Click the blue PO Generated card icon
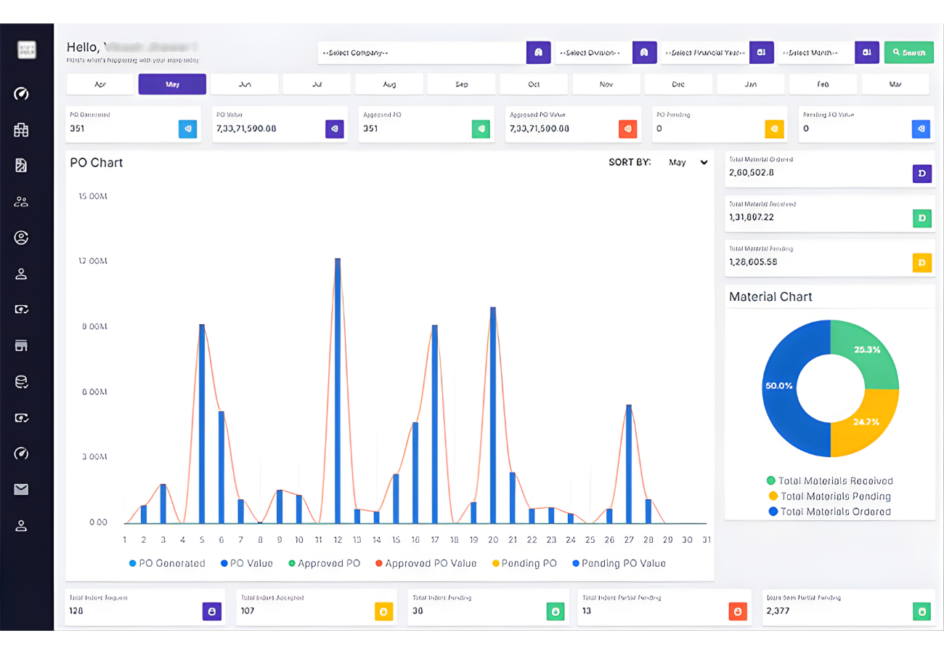The image size is (944, 654). [x=187, y=129]
